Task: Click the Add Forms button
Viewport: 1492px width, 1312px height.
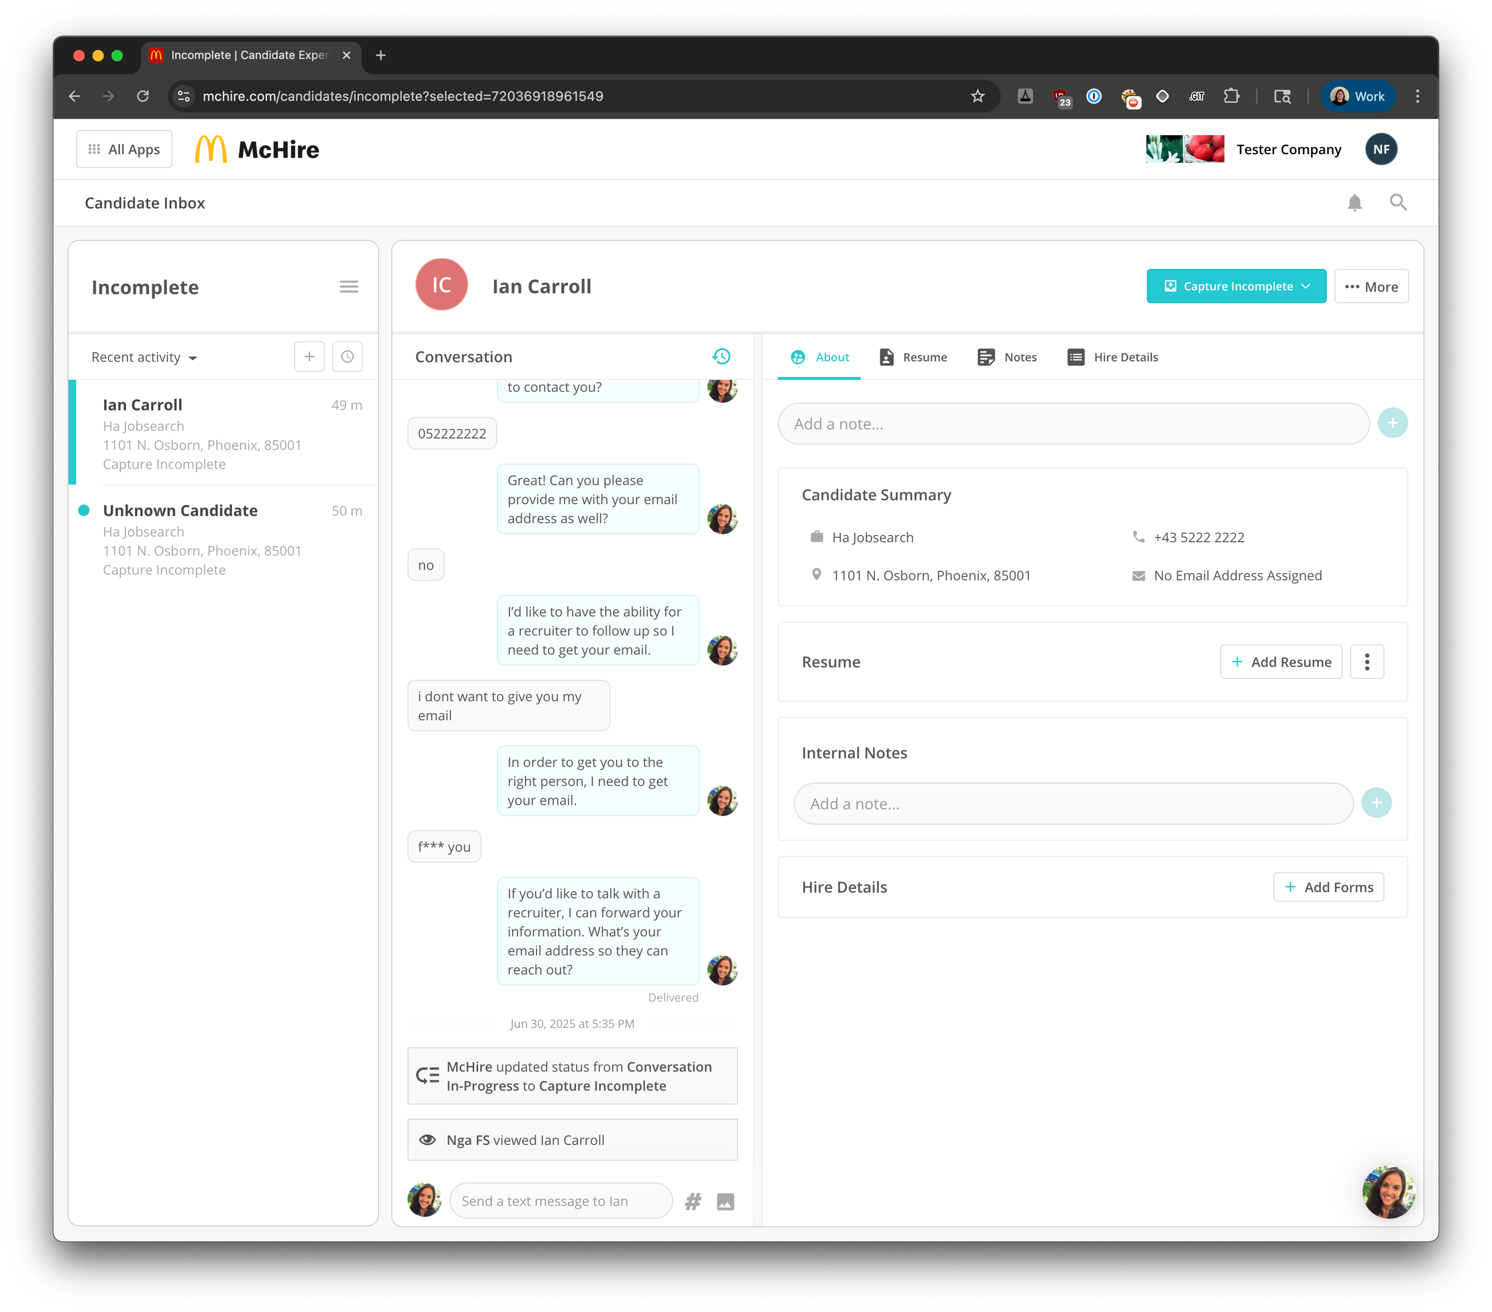Action: [1328, 886]
